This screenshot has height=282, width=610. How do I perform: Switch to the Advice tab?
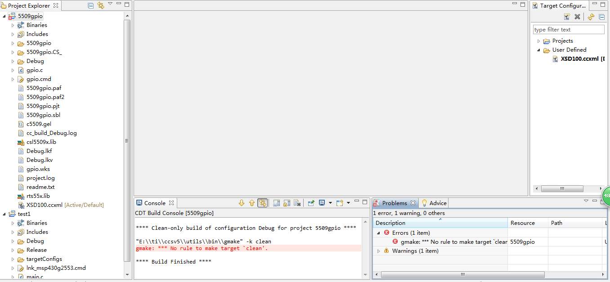pos(434,203)
